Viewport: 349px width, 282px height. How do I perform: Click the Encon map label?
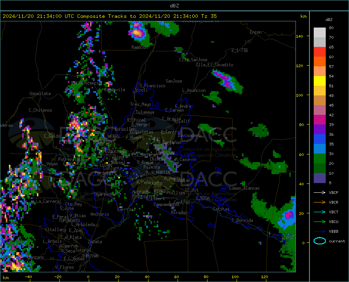coord(256,32)
